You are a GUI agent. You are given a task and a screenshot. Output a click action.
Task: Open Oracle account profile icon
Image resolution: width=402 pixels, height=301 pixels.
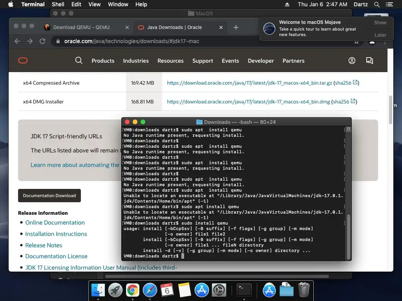(x=352, y=60)
